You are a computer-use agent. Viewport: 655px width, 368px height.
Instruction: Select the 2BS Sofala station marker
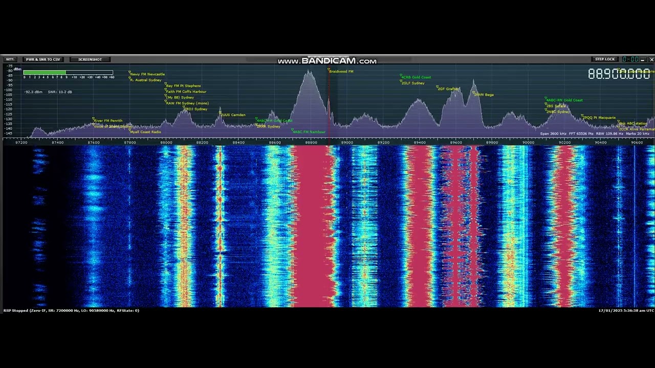[556, 106]
